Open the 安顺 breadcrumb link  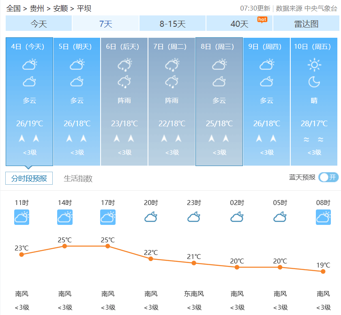click(60, 9)
